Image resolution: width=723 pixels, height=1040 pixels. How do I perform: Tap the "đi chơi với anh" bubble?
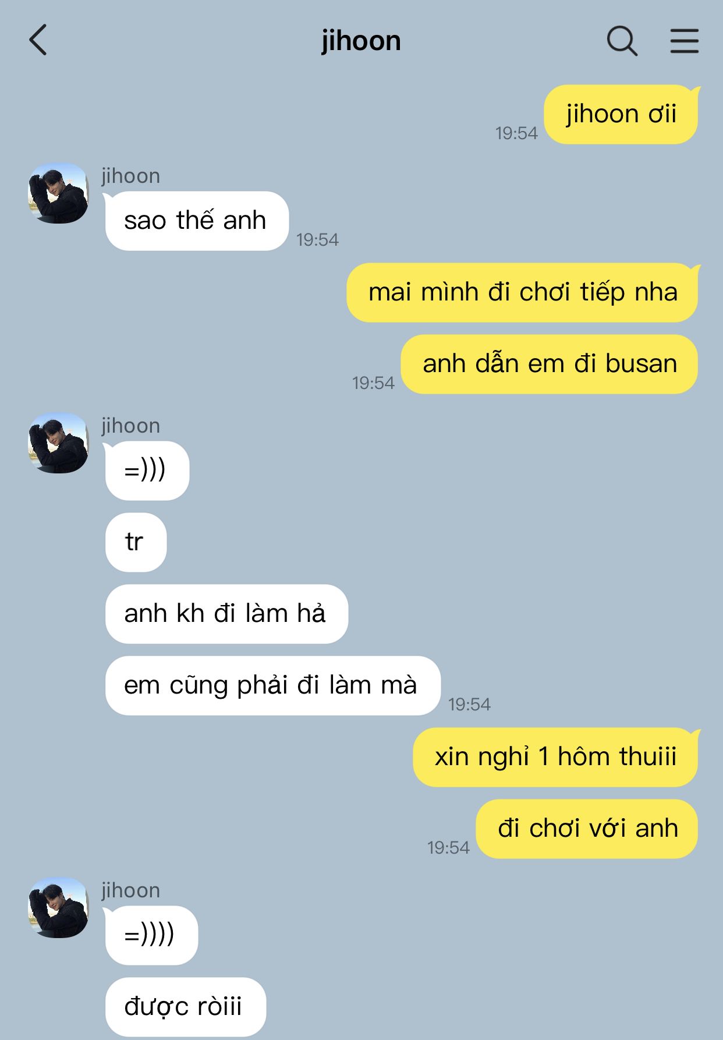587,829
